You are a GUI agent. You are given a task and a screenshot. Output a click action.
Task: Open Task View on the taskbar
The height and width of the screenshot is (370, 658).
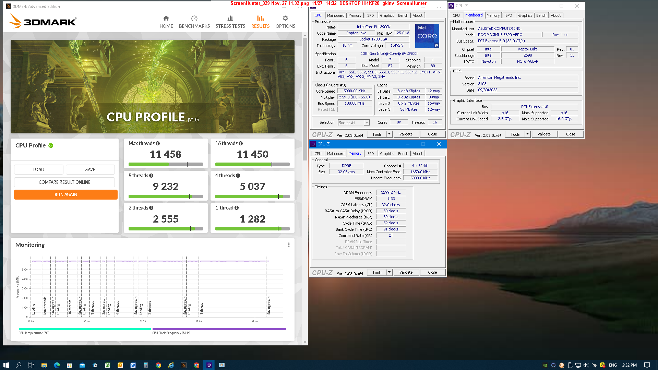31,365
